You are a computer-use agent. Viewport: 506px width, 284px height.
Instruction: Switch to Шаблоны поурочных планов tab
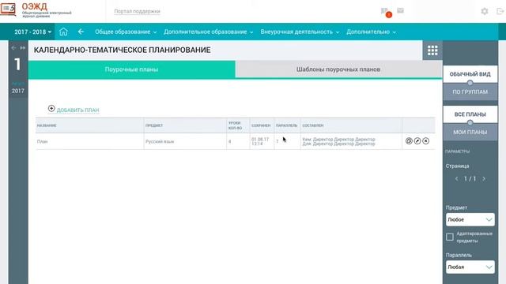coord(338,69)
